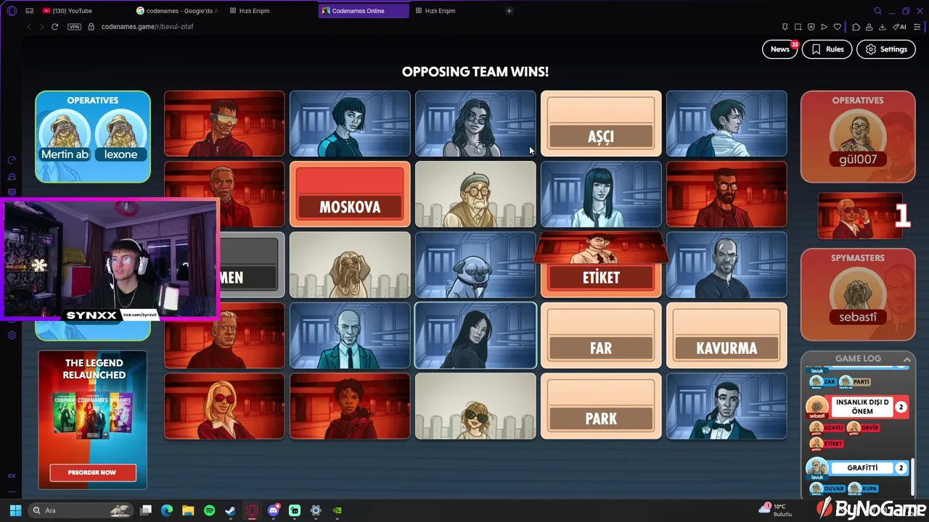Click the send/flow arrow icon
This screenshot has height=522, width=929.
point(824,27)
